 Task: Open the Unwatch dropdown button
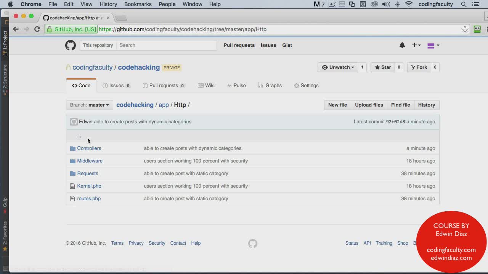click(338, 67)
